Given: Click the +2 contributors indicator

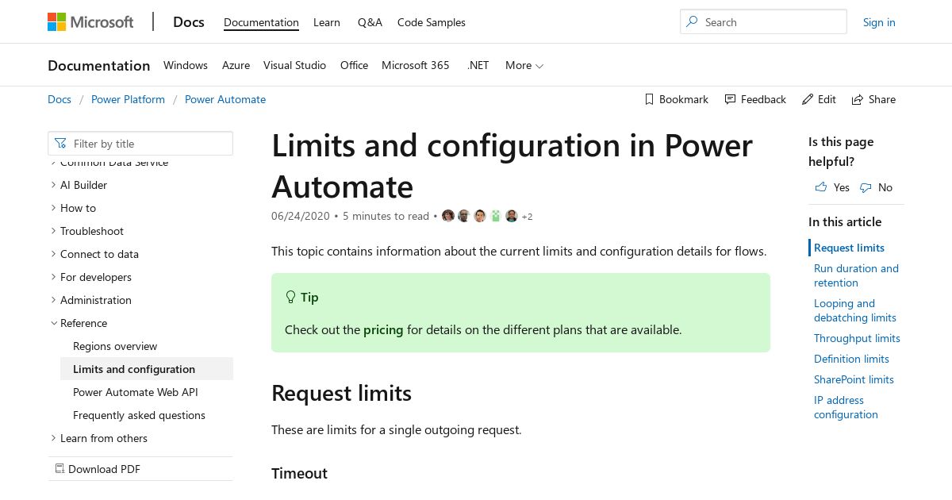Looking at the screenshot, I should 527,217.
